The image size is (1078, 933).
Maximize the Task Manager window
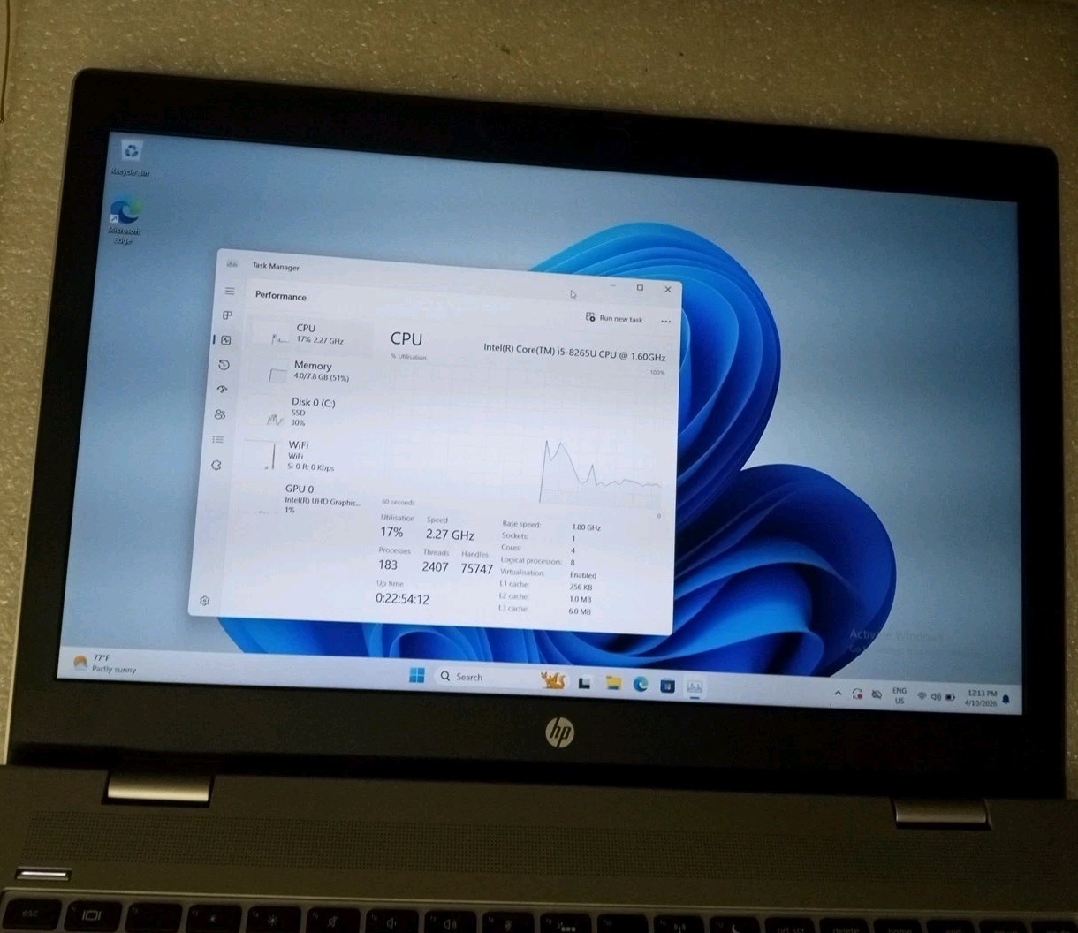point(641,288)
